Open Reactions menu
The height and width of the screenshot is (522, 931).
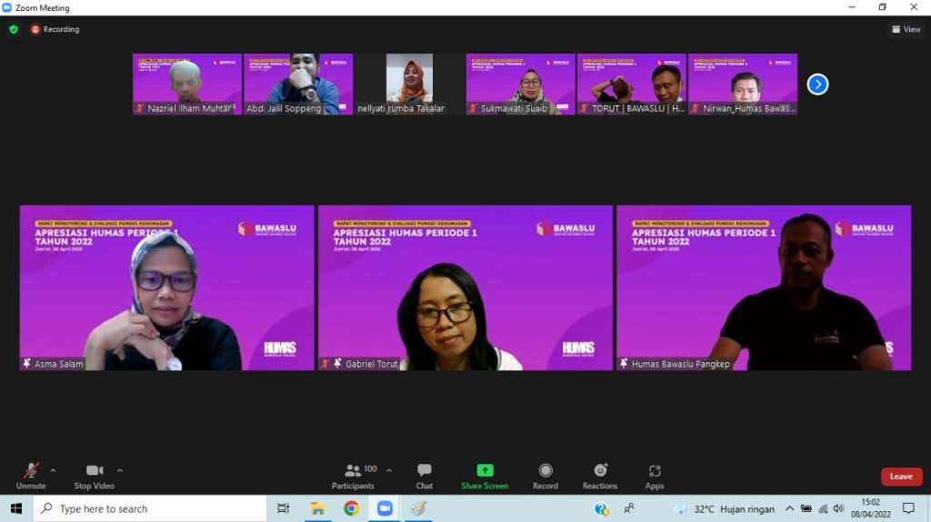[x=600, y=477]
